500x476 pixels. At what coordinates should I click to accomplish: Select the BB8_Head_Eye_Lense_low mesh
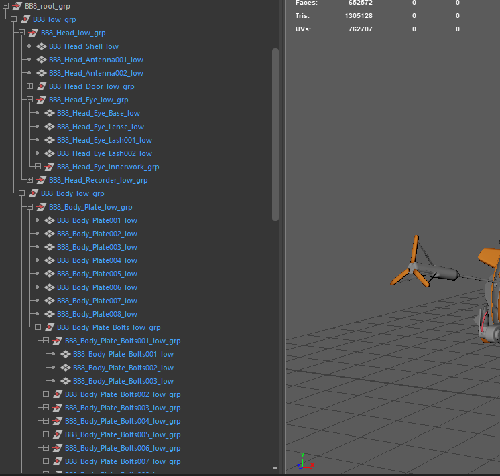[x=101, y=127]
